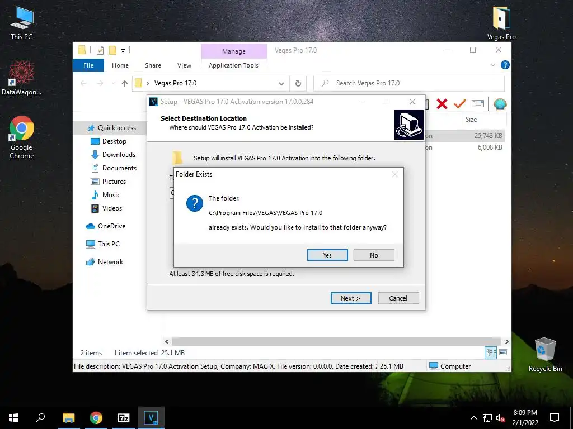
Task: Select the 6,008 KB file row
Action: tap(465, 147)
